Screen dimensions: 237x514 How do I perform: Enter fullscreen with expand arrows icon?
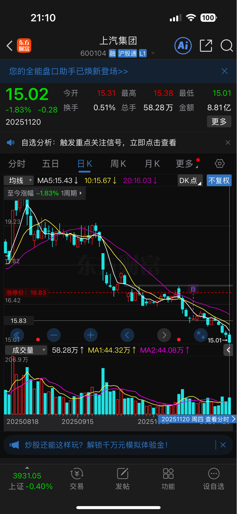click(x=201, y=335)
